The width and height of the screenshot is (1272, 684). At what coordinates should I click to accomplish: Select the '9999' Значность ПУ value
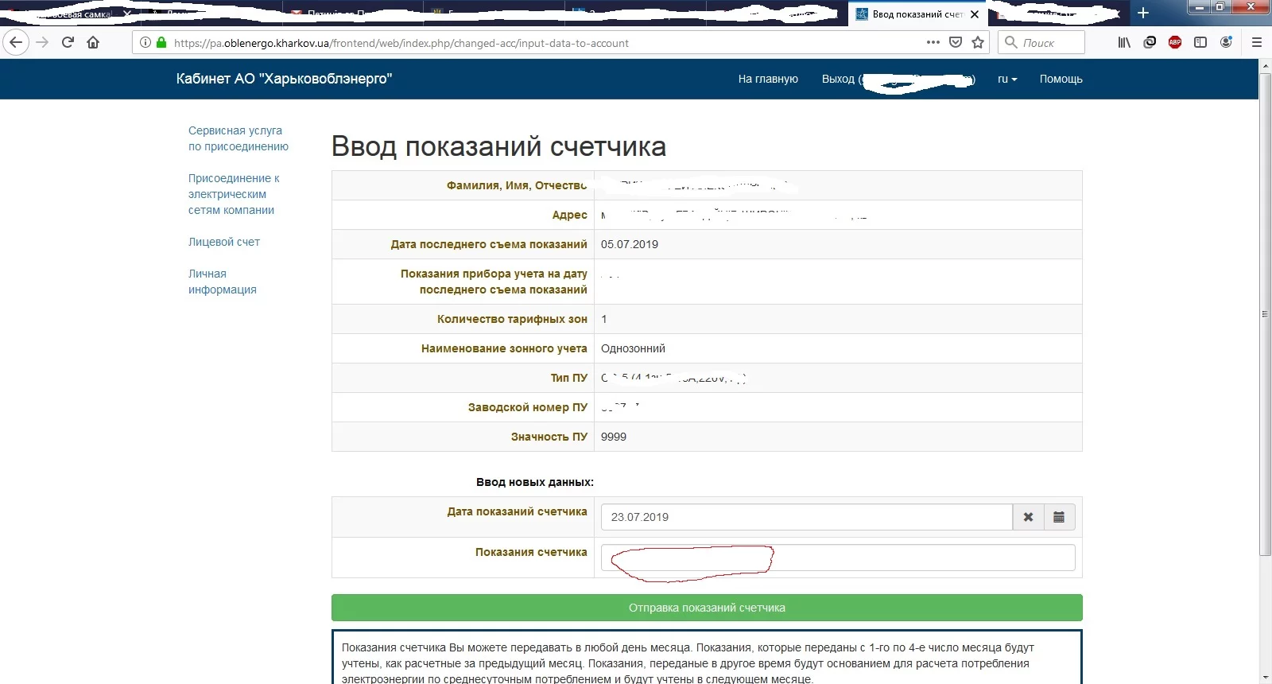(614, 437)
